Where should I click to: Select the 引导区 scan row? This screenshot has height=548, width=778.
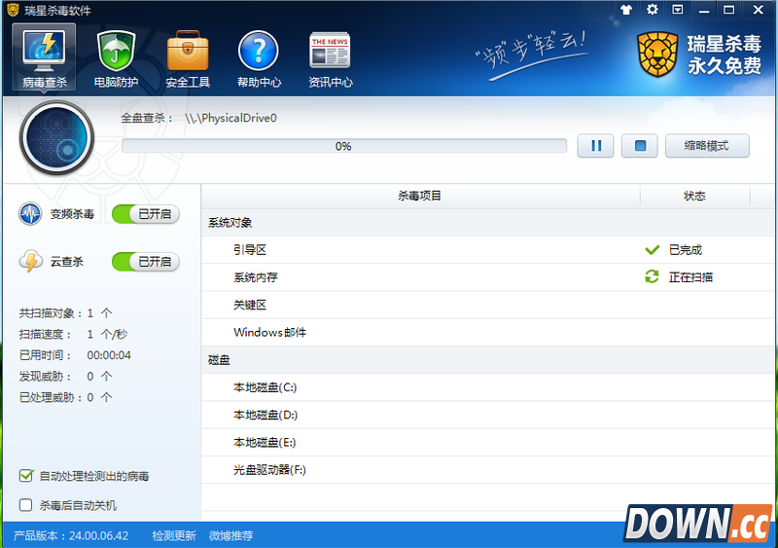coord(488,250)
